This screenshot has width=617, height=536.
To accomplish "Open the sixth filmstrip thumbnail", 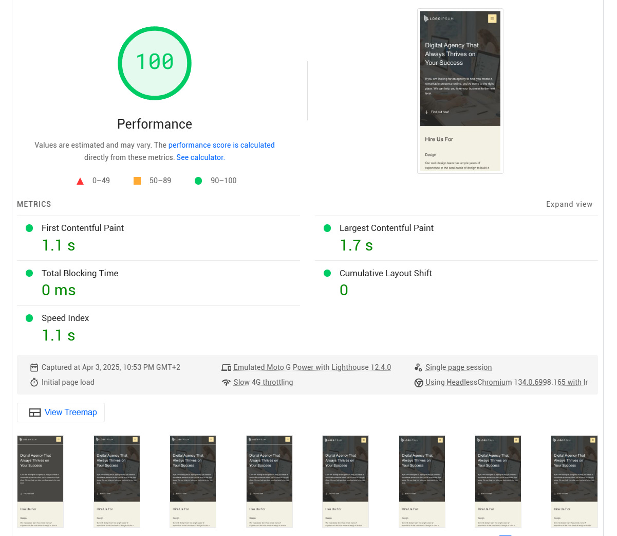I will pyautogui.click(x=422, y=481).
